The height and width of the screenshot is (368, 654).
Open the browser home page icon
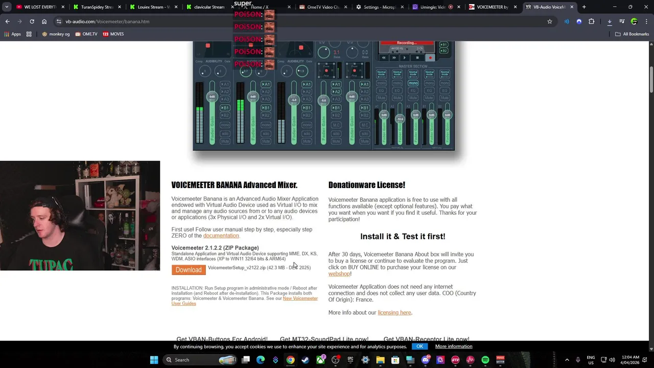point(44,21)
